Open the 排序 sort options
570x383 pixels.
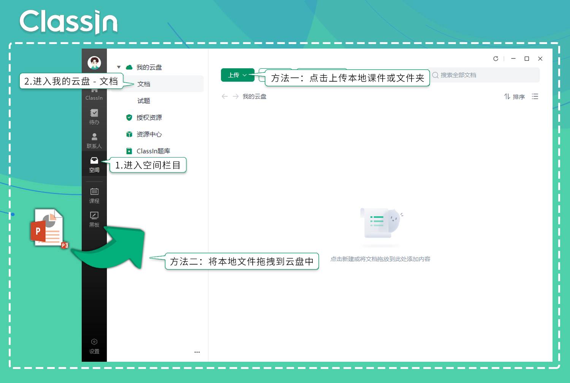[x=515, y=96]
